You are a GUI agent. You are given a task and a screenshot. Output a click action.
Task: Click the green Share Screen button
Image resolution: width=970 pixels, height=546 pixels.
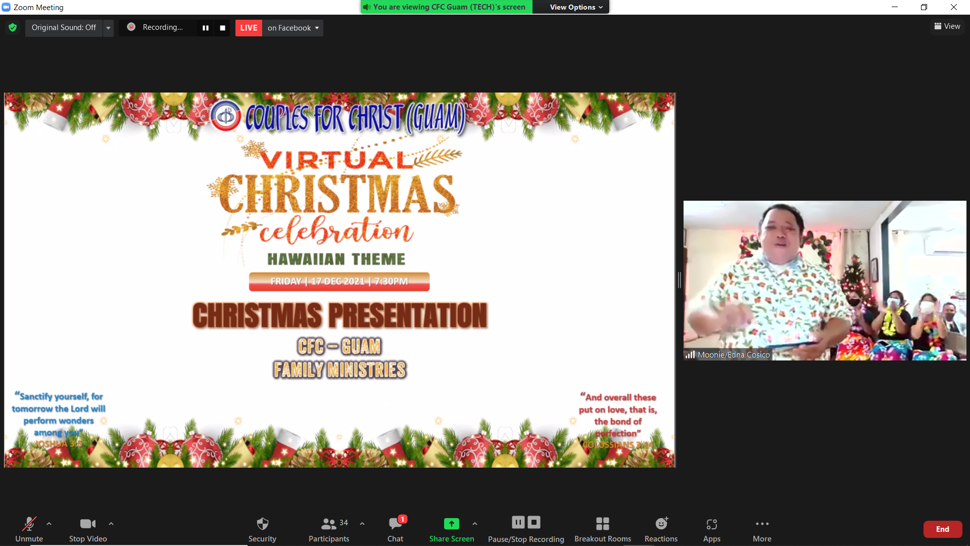452,529
